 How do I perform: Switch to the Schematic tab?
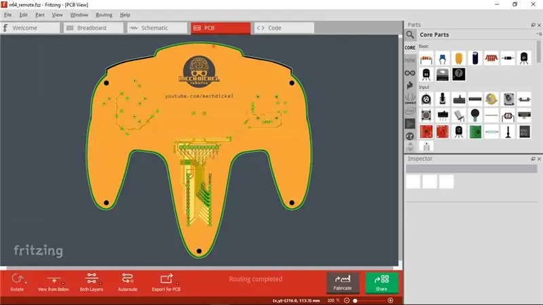coord(157,28)
